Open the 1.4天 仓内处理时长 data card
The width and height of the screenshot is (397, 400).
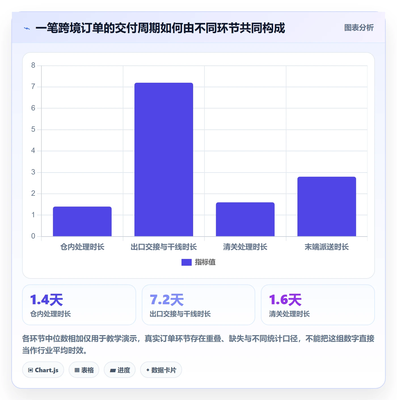79,305
